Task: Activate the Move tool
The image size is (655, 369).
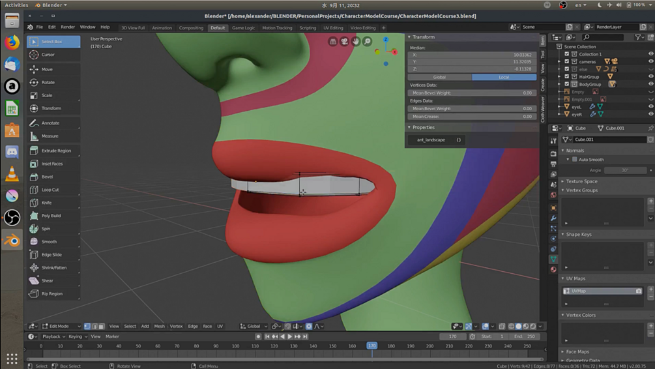Action: pyautogui.click(x=53, y=69)
